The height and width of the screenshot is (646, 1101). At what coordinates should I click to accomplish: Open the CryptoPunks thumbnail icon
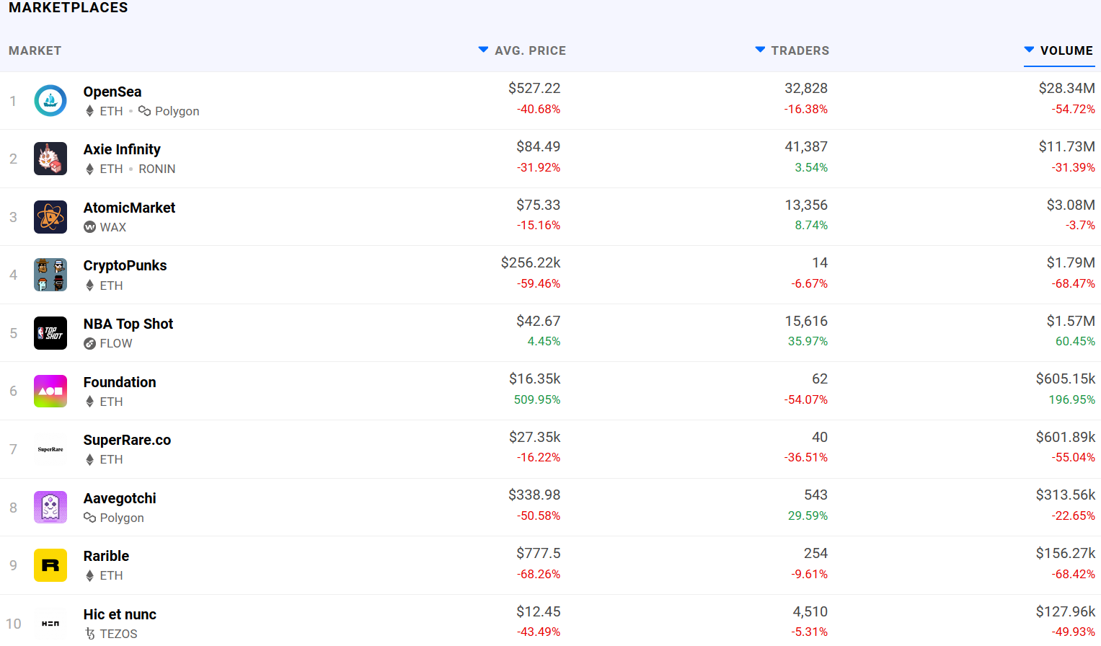50,275
